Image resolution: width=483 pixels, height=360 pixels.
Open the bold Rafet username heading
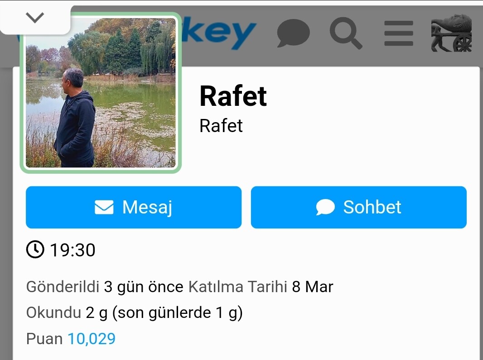pyautogui.click(x=233, y=96)
